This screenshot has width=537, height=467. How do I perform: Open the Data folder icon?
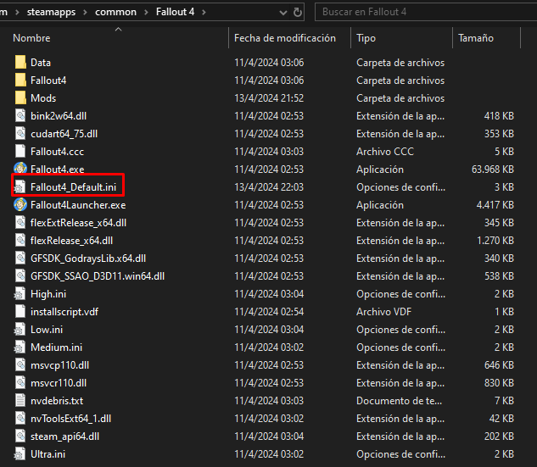[x=20, y=62]
